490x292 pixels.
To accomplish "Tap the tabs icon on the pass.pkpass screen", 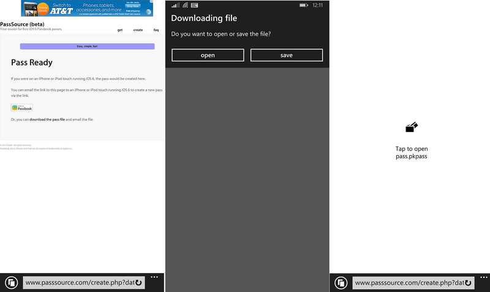I will tap(341, 283).
